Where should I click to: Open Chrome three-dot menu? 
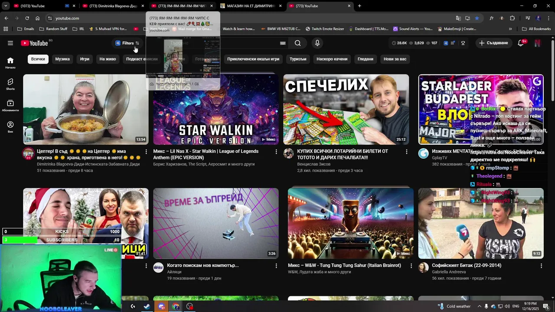pyautogui.click(x=548, y=18)
